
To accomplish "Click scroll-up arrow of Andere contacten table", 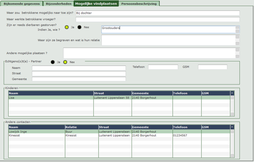I will [x=232, y=131].
